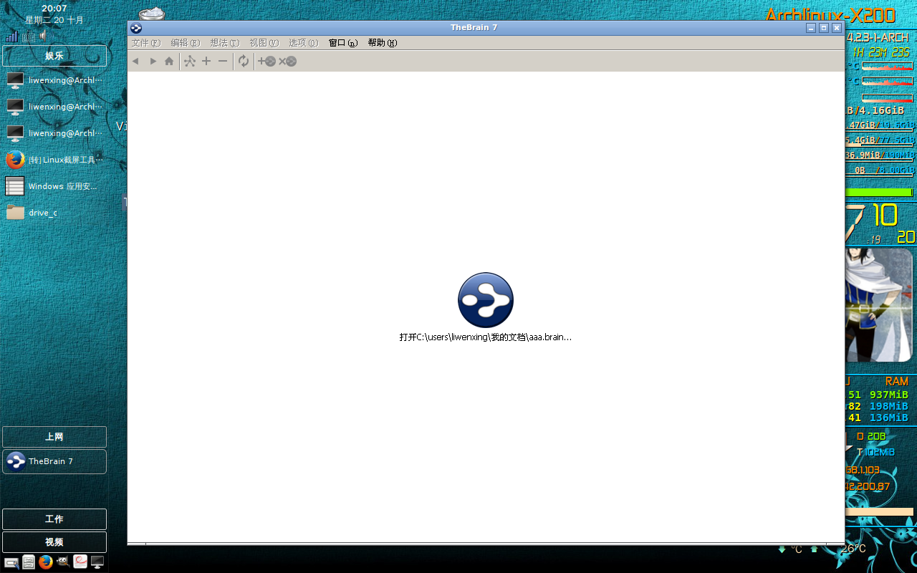Viewport: 917px width, 573px height.
Task: Minimize the TheBrain 7 window
Action: click(811, 28)
